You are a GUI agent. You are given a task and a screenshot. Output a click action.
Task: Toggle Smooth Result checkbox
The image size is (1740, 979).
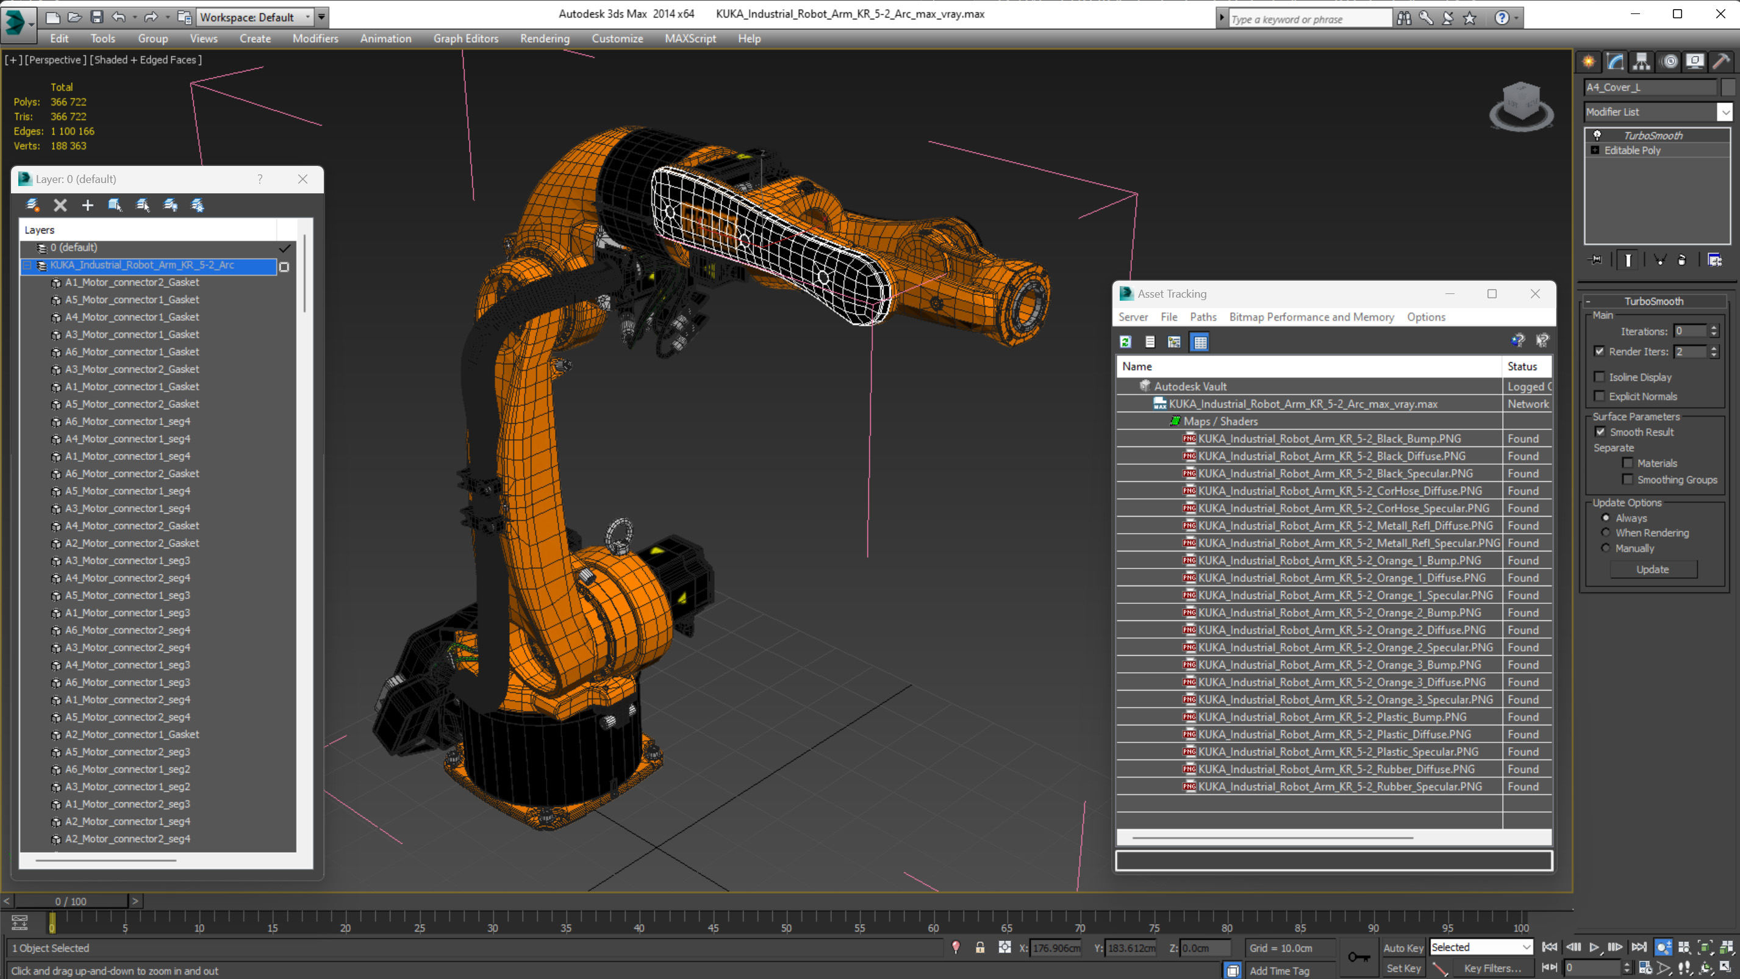tap(1600, 432)
